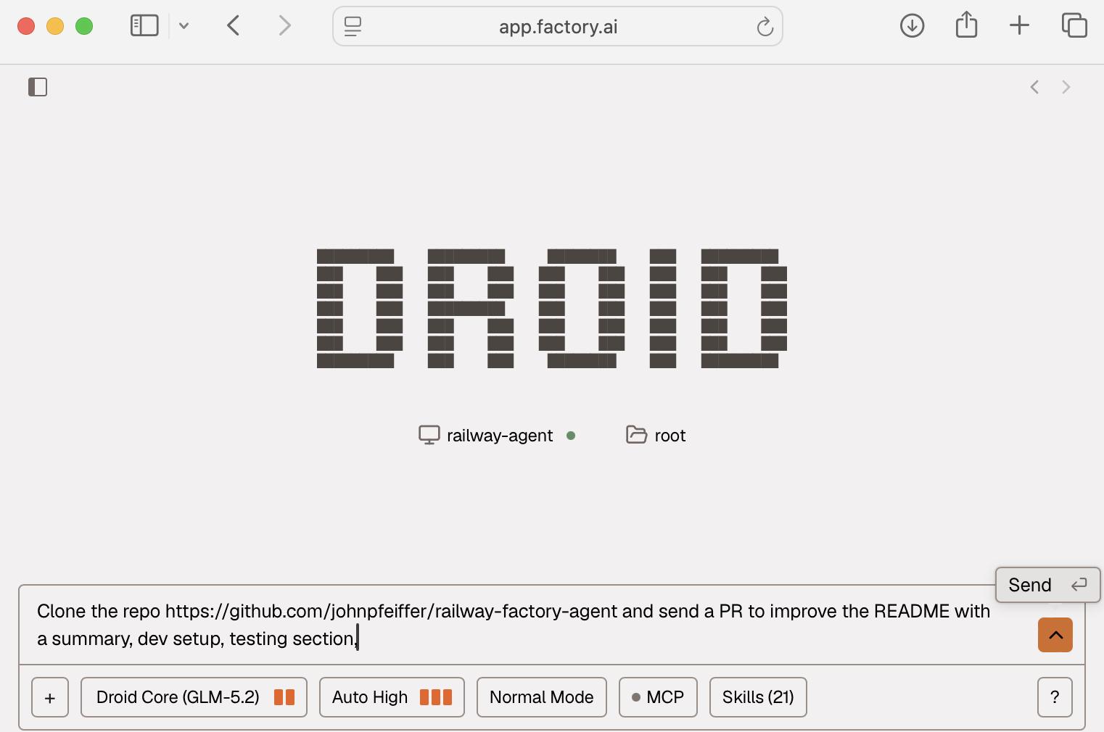The width and height of the screenshot is (1104, 732).
Task: Open the help question mark
Action: point(1055,697)
